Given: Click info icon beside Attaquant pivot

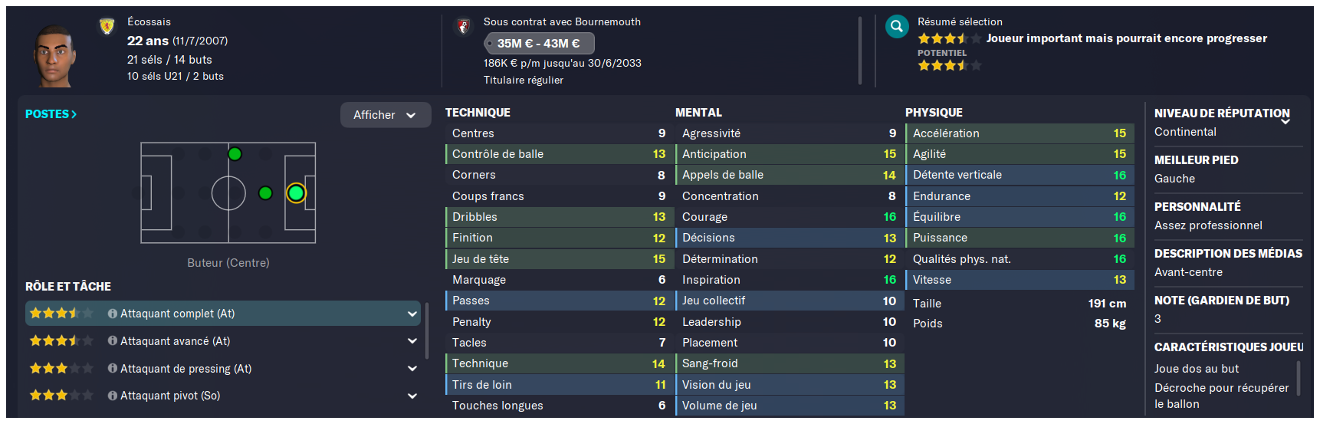Looking at the screenshot, I should 113,396.
